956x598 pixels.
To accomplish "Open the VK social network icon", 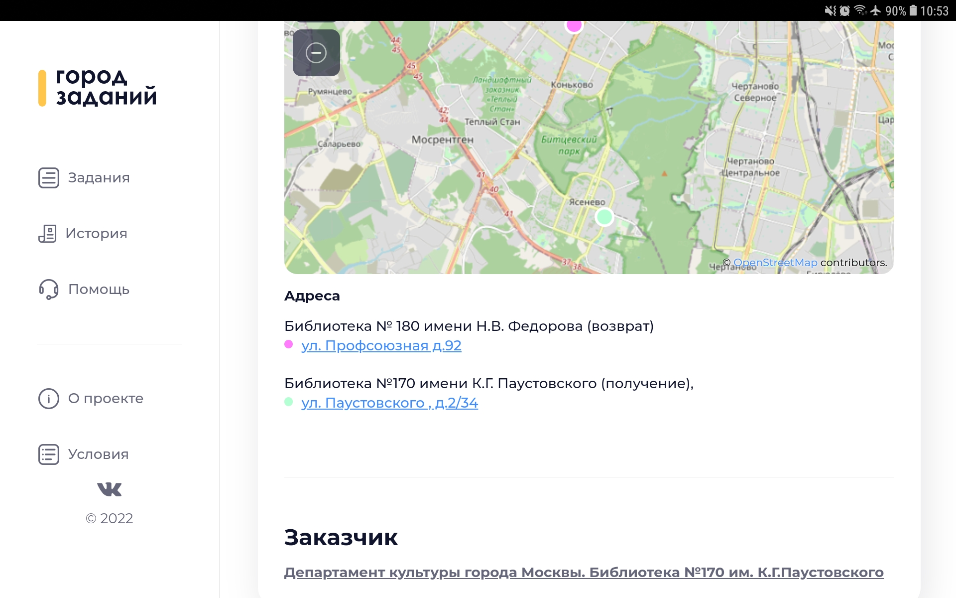I will pos(110,489).
